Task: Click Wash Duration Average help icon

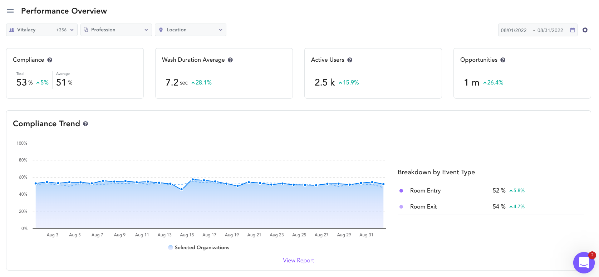Action: click(x=230, y=60)
